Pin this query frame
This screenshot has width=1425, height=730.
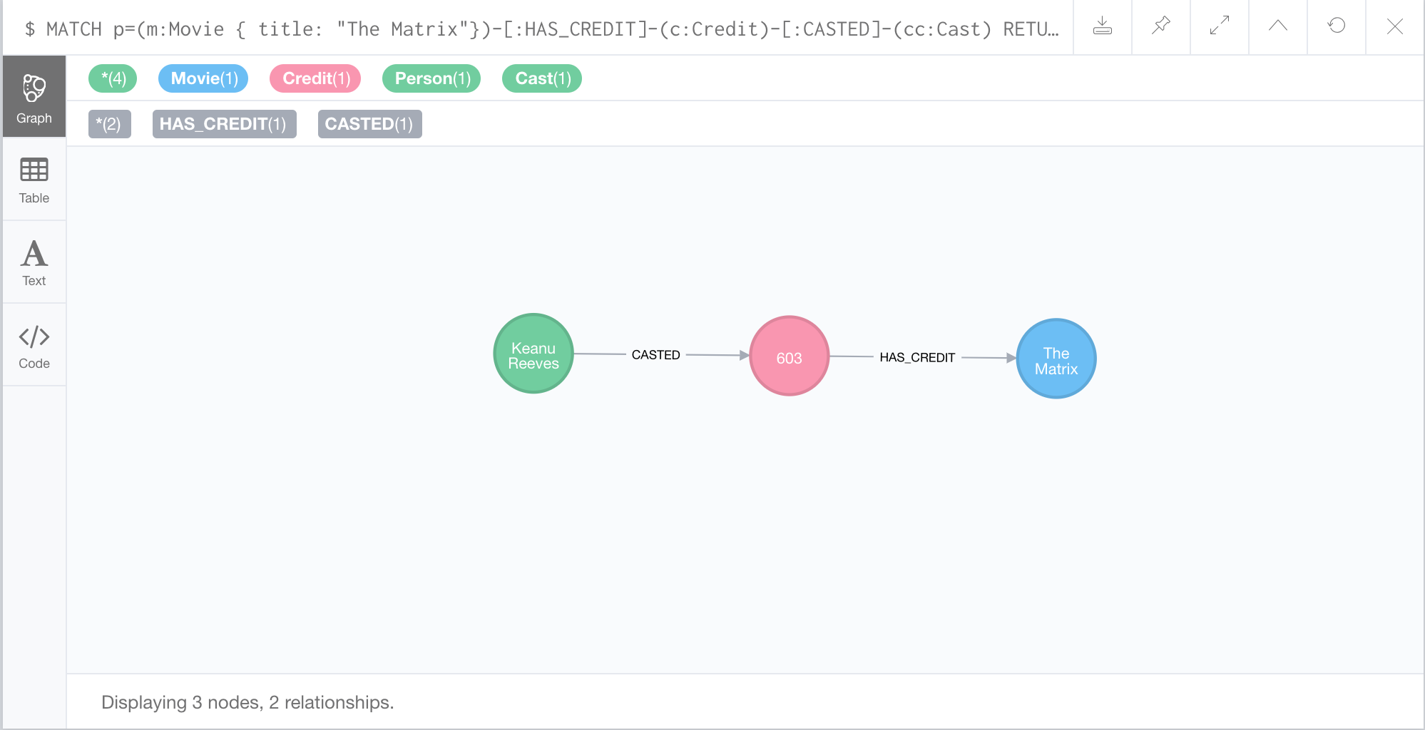[1161, 27]
